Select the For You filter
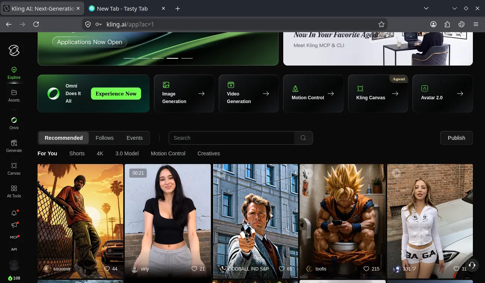485x283 pixels. (x=47, y=153)
